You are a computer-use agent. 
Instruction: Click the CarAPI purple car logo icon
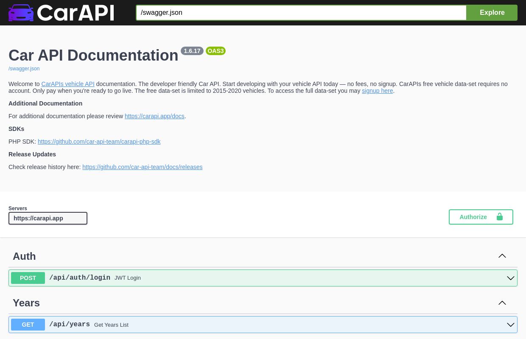21,13
